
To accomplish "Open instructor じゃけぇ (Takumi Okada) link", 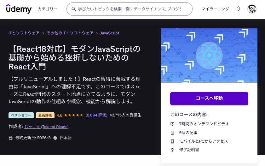I will (46, 127).
